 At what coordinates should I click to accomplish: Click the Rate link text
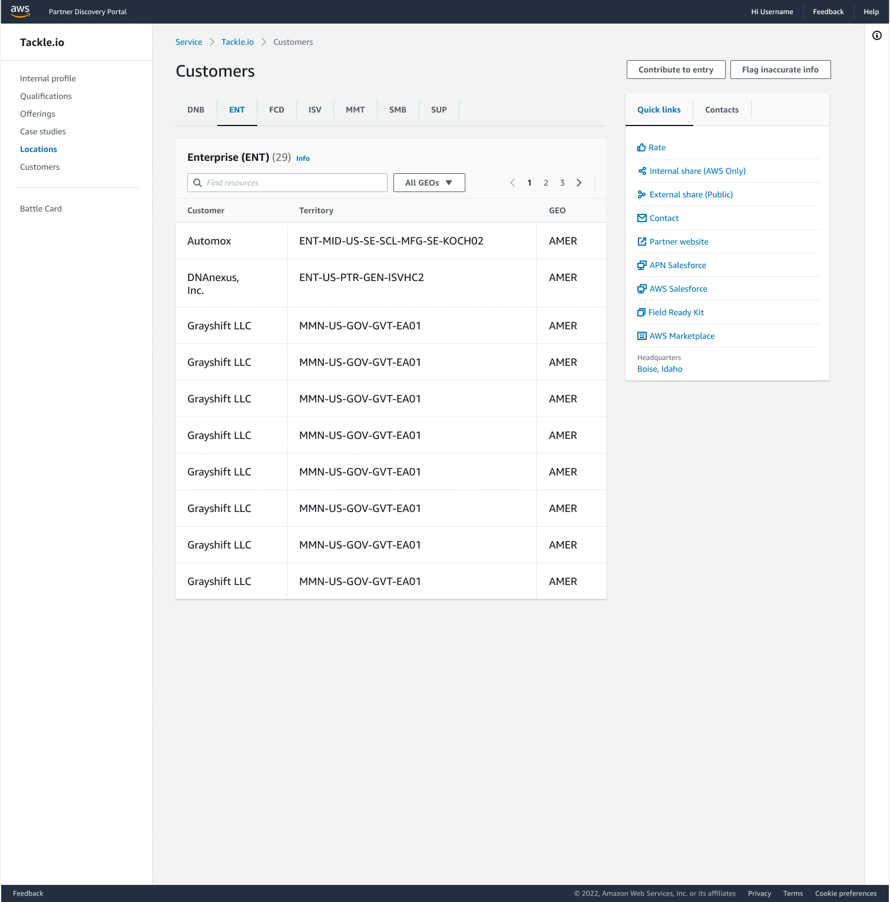point(657,147)
